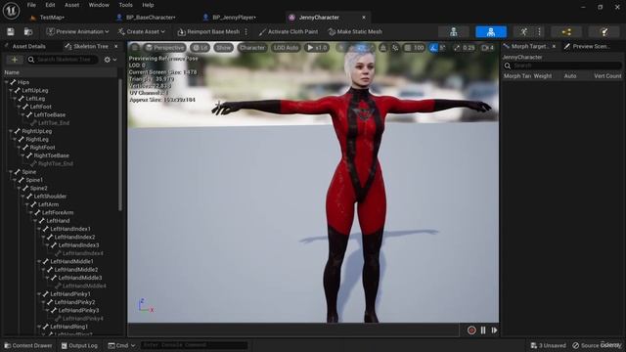Pause the preview playback

pyautogui.click(x=483, y=330)
